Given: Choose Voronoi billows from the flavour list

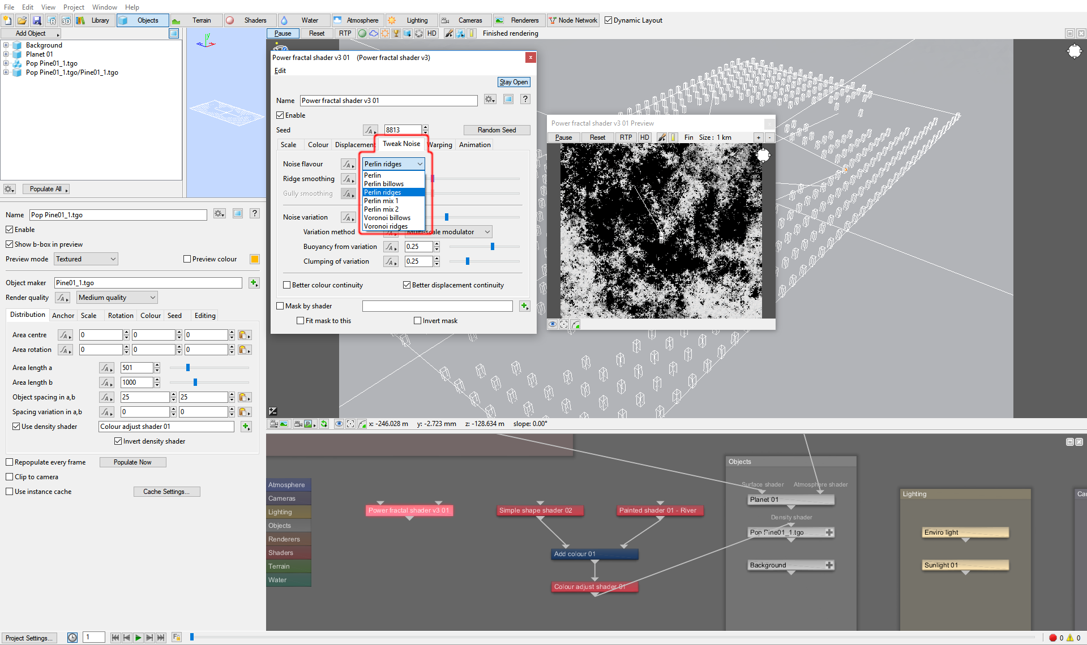Looking at the screenshot, I should (x=393, y=218).
